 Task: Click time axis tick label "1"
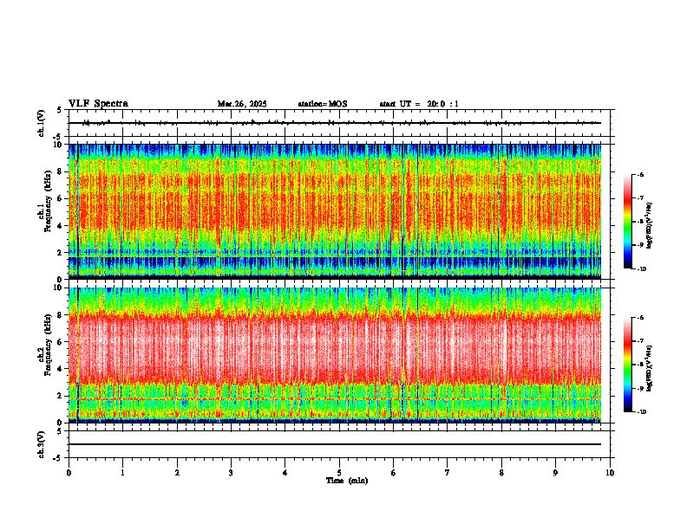coord(122,473)
